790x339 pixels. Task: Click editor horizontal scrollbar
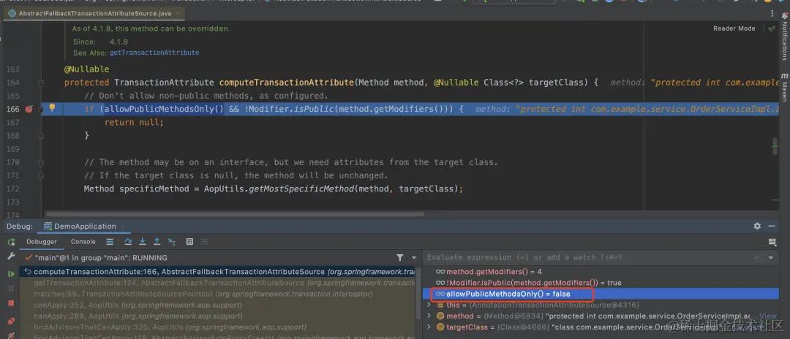(234, 214)
